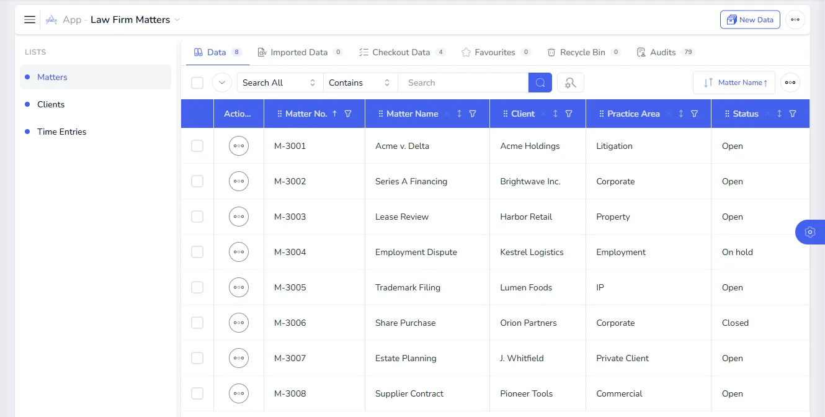Sort the Matter Name column
Viewport: 825px width, 417px height.
459,114
